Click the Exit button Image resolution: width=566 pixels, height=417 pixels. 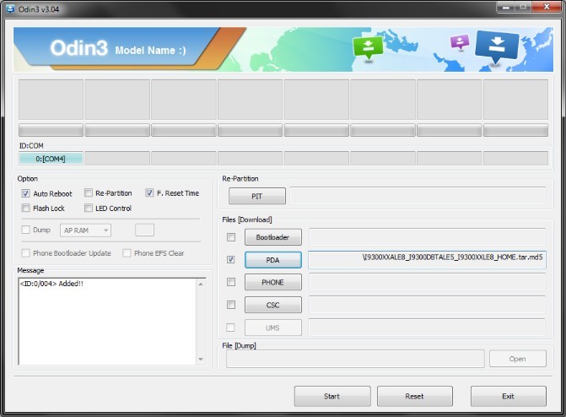[508, 396]
